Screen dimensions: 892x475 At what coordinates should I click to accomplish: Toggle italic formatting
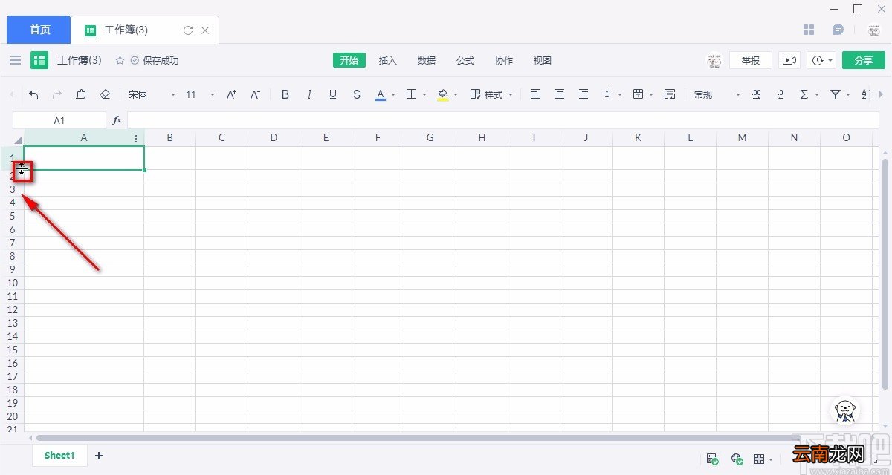pyautogui.click(x=309, y=94)
